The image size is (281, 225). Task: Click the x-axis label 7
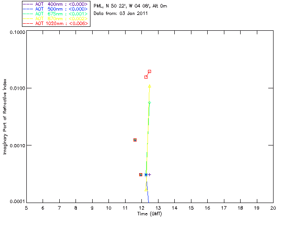click(x=59, y=208)
